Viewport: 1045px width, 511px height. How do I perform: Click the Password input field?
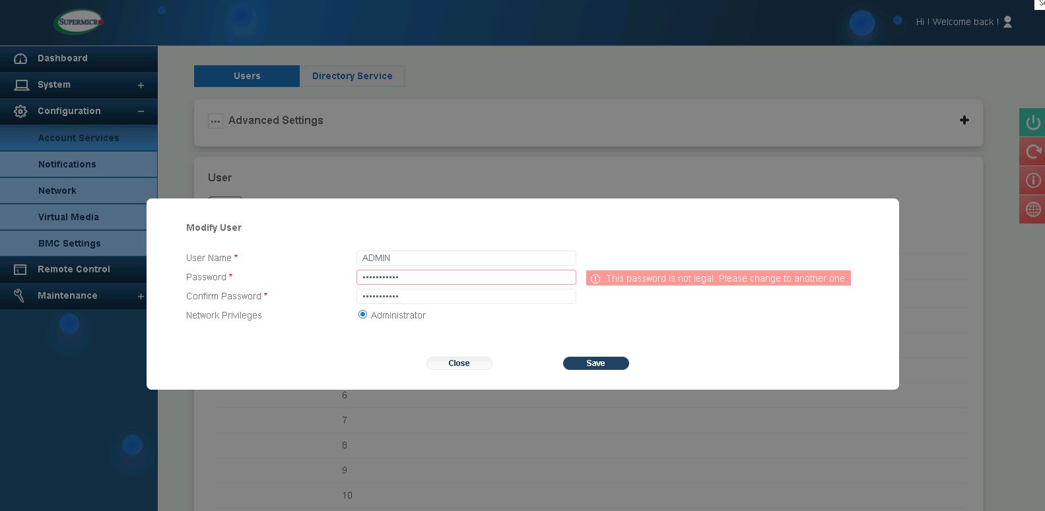pos(466,277)
